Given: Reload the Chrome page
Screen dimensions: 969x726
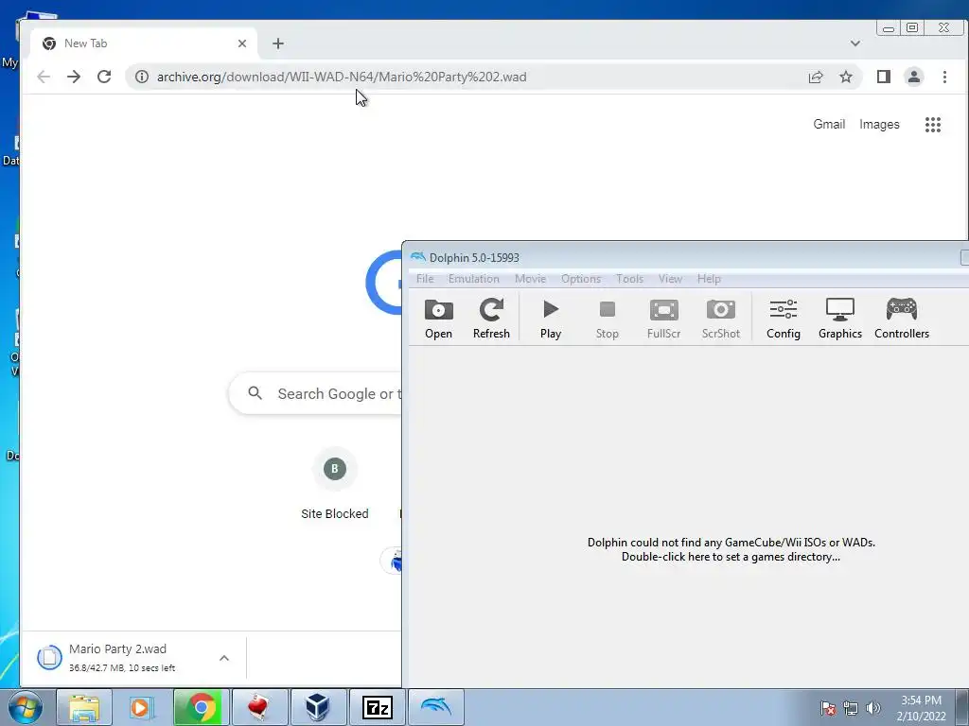Looking at the screenshot, I should [104, 77].
